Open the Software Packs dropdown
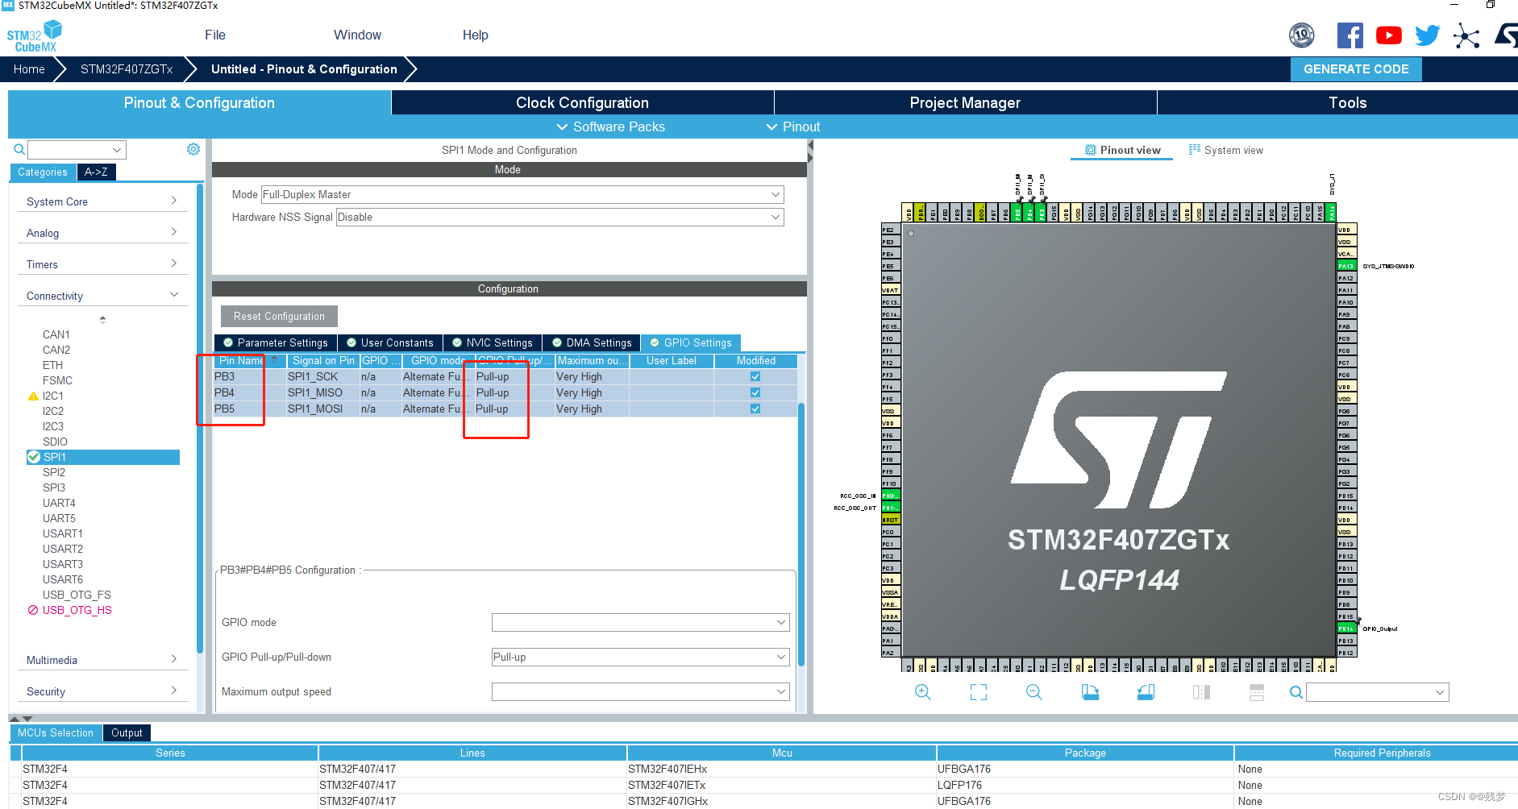This screenshot has height=809, width=1518. click(611, 127)
